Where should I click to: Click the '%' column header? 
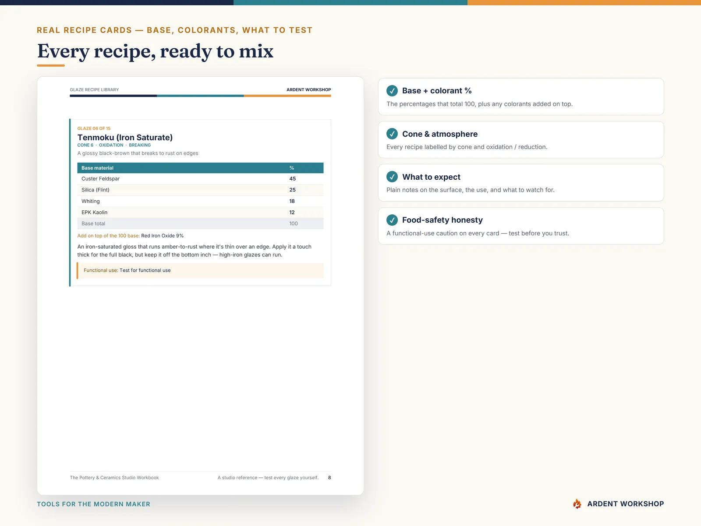pos(292,168)
